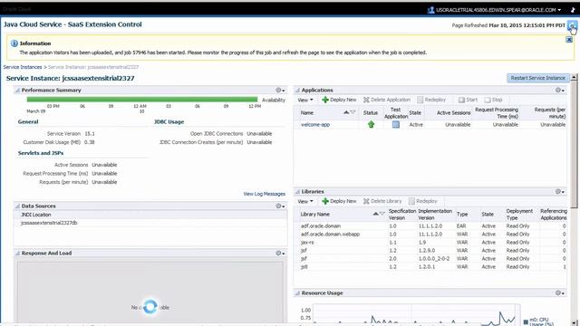Click the Delete Application toolbar button

(387, 100)
